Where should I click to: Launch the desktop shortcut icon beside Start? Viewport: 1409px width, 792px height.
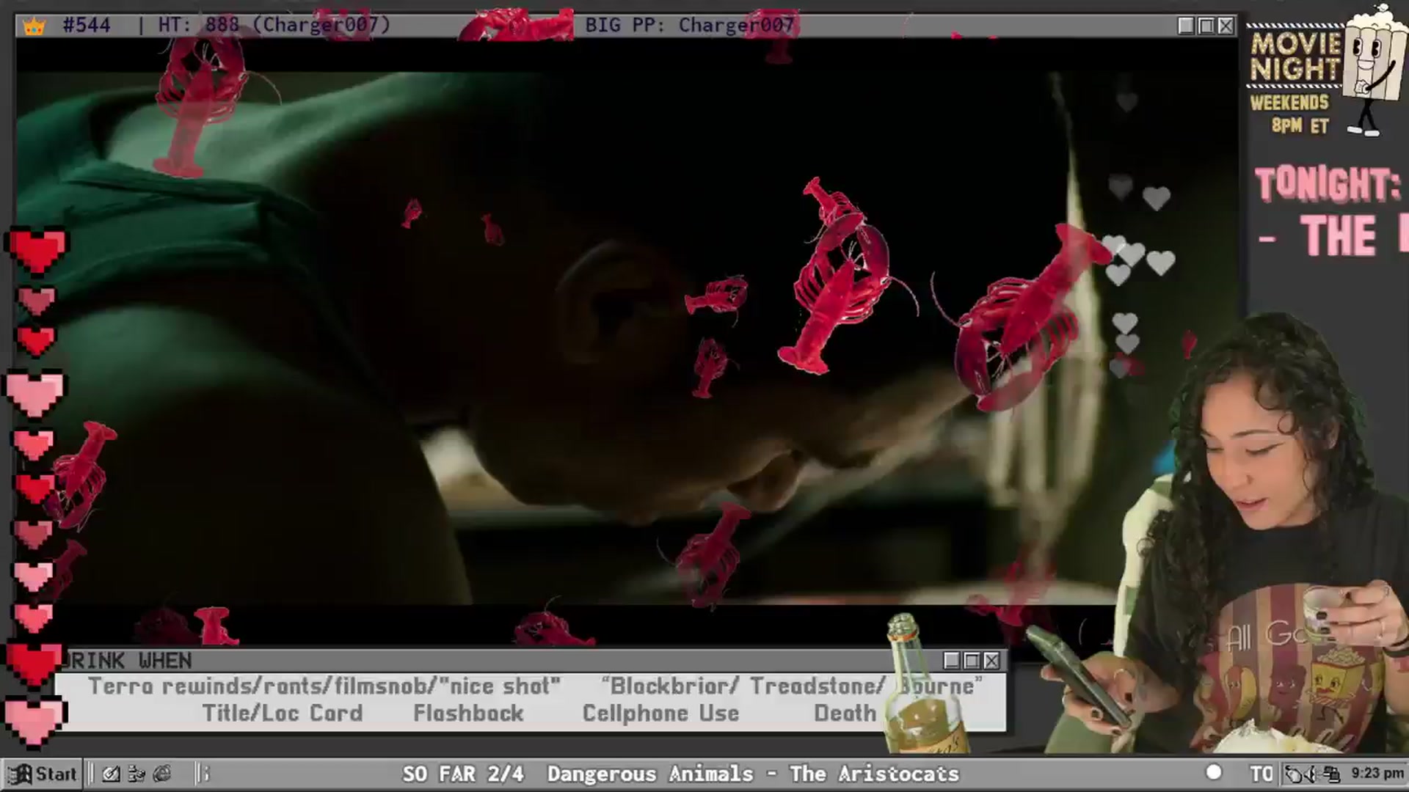111,774
